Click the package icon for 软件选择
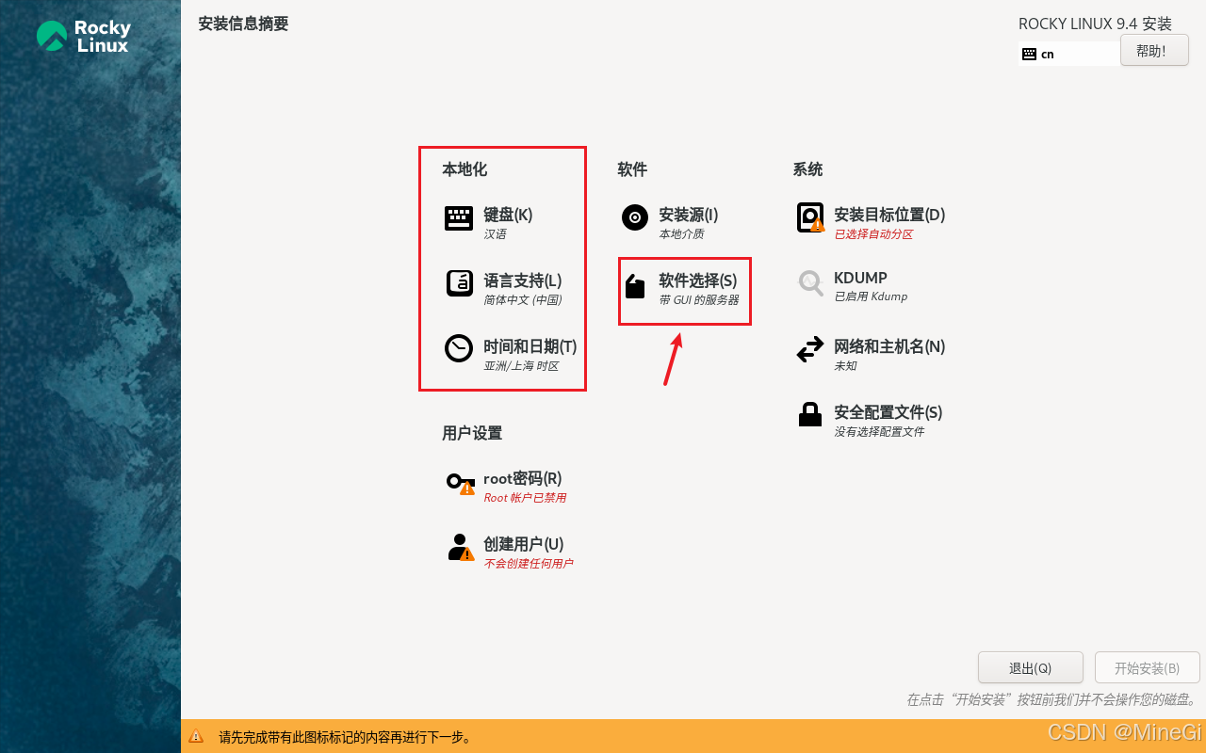 point(635,286)
